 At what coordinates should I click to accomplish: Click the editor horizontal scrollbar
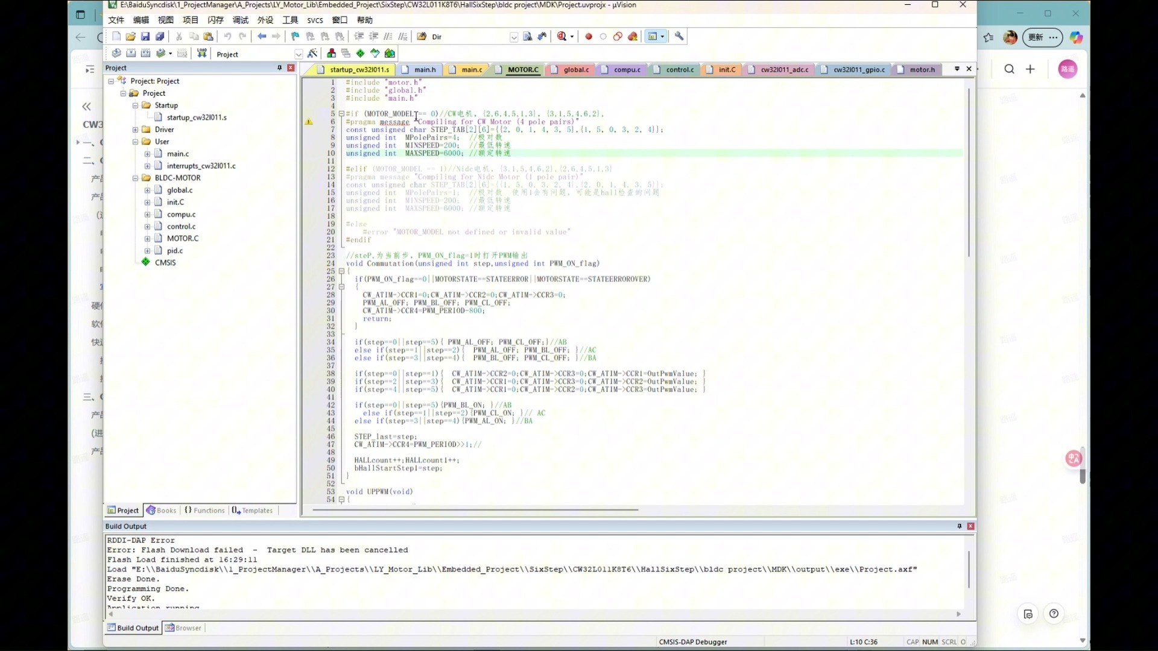475,509
